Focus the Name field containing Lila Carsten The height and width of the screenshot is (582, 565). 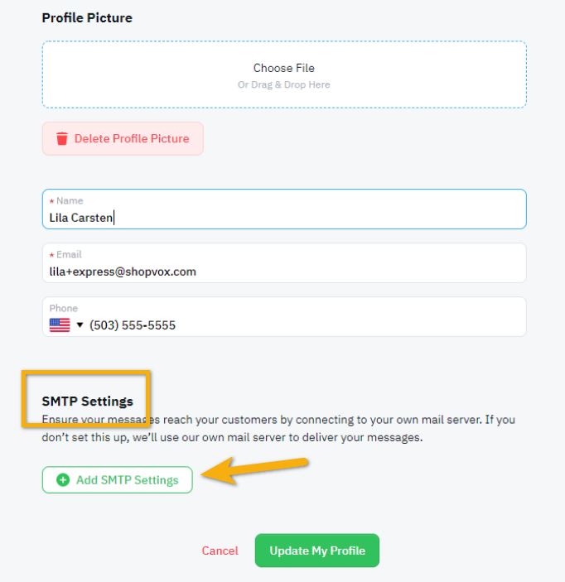click(x=284, y=209)
